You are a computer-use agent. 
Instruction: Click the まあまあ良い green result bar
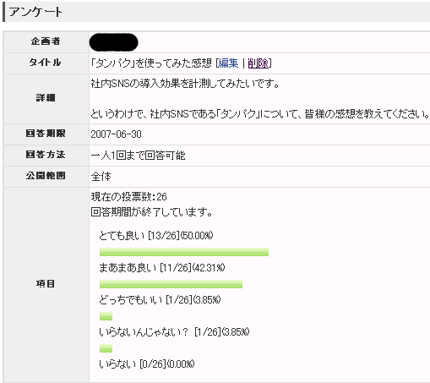(x=171, y=284)
